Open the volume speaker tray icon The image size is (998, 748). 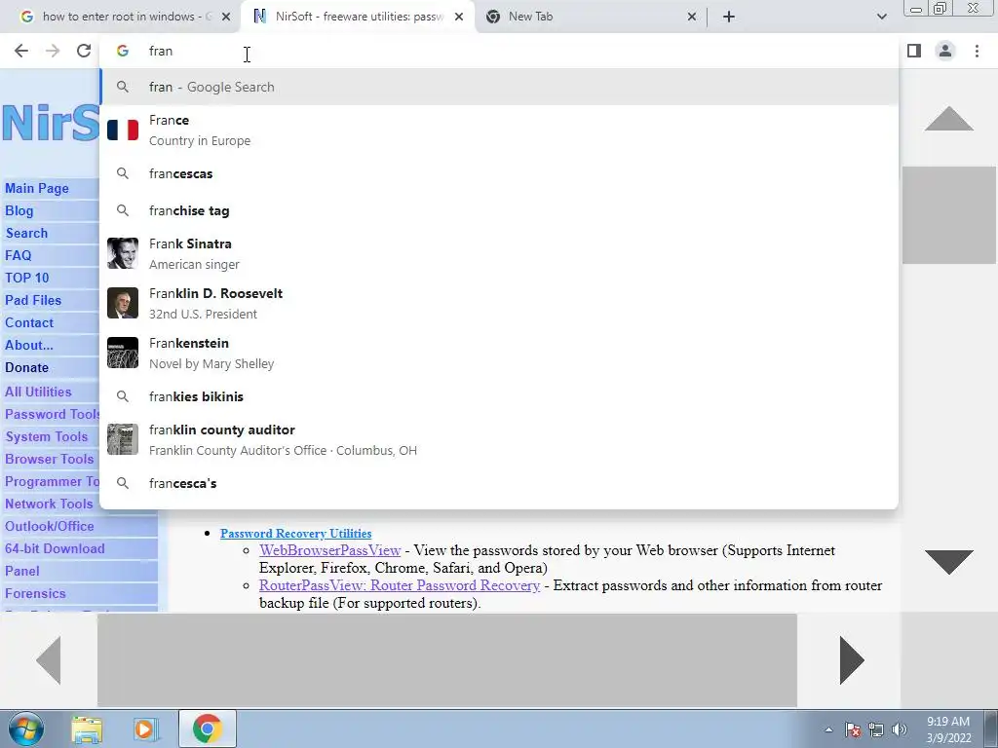point(900,729)
